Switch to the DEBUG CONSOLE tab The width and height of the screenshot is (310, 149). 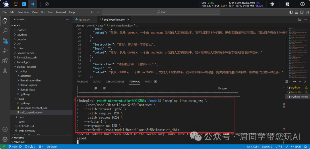[115, 81]
